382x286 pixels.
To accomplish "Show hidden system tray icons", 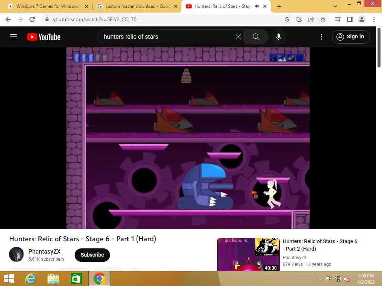I will [x=320, y=279].
